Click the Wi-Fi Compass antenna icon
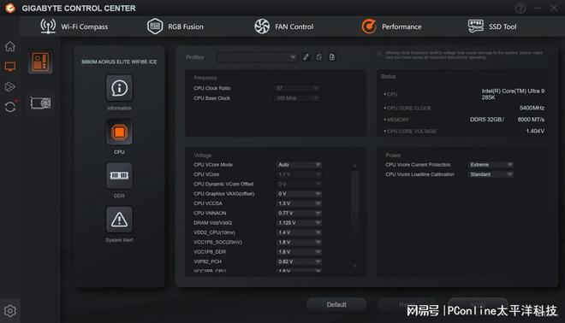 pos(48,26)
